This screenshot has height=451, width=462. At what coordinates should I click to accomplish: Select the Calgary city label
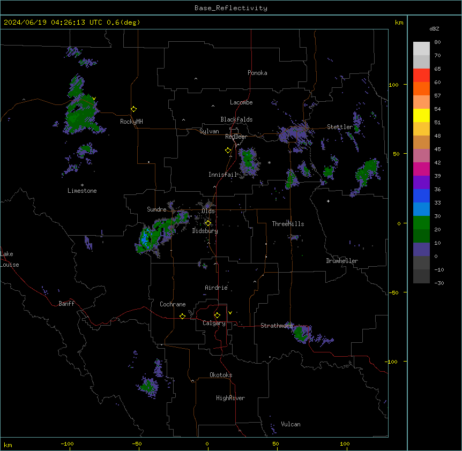tap(214, 323)
